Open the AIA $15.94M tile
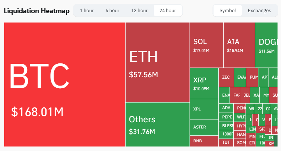This screenshot has width=281, height=151. [239, 45]
